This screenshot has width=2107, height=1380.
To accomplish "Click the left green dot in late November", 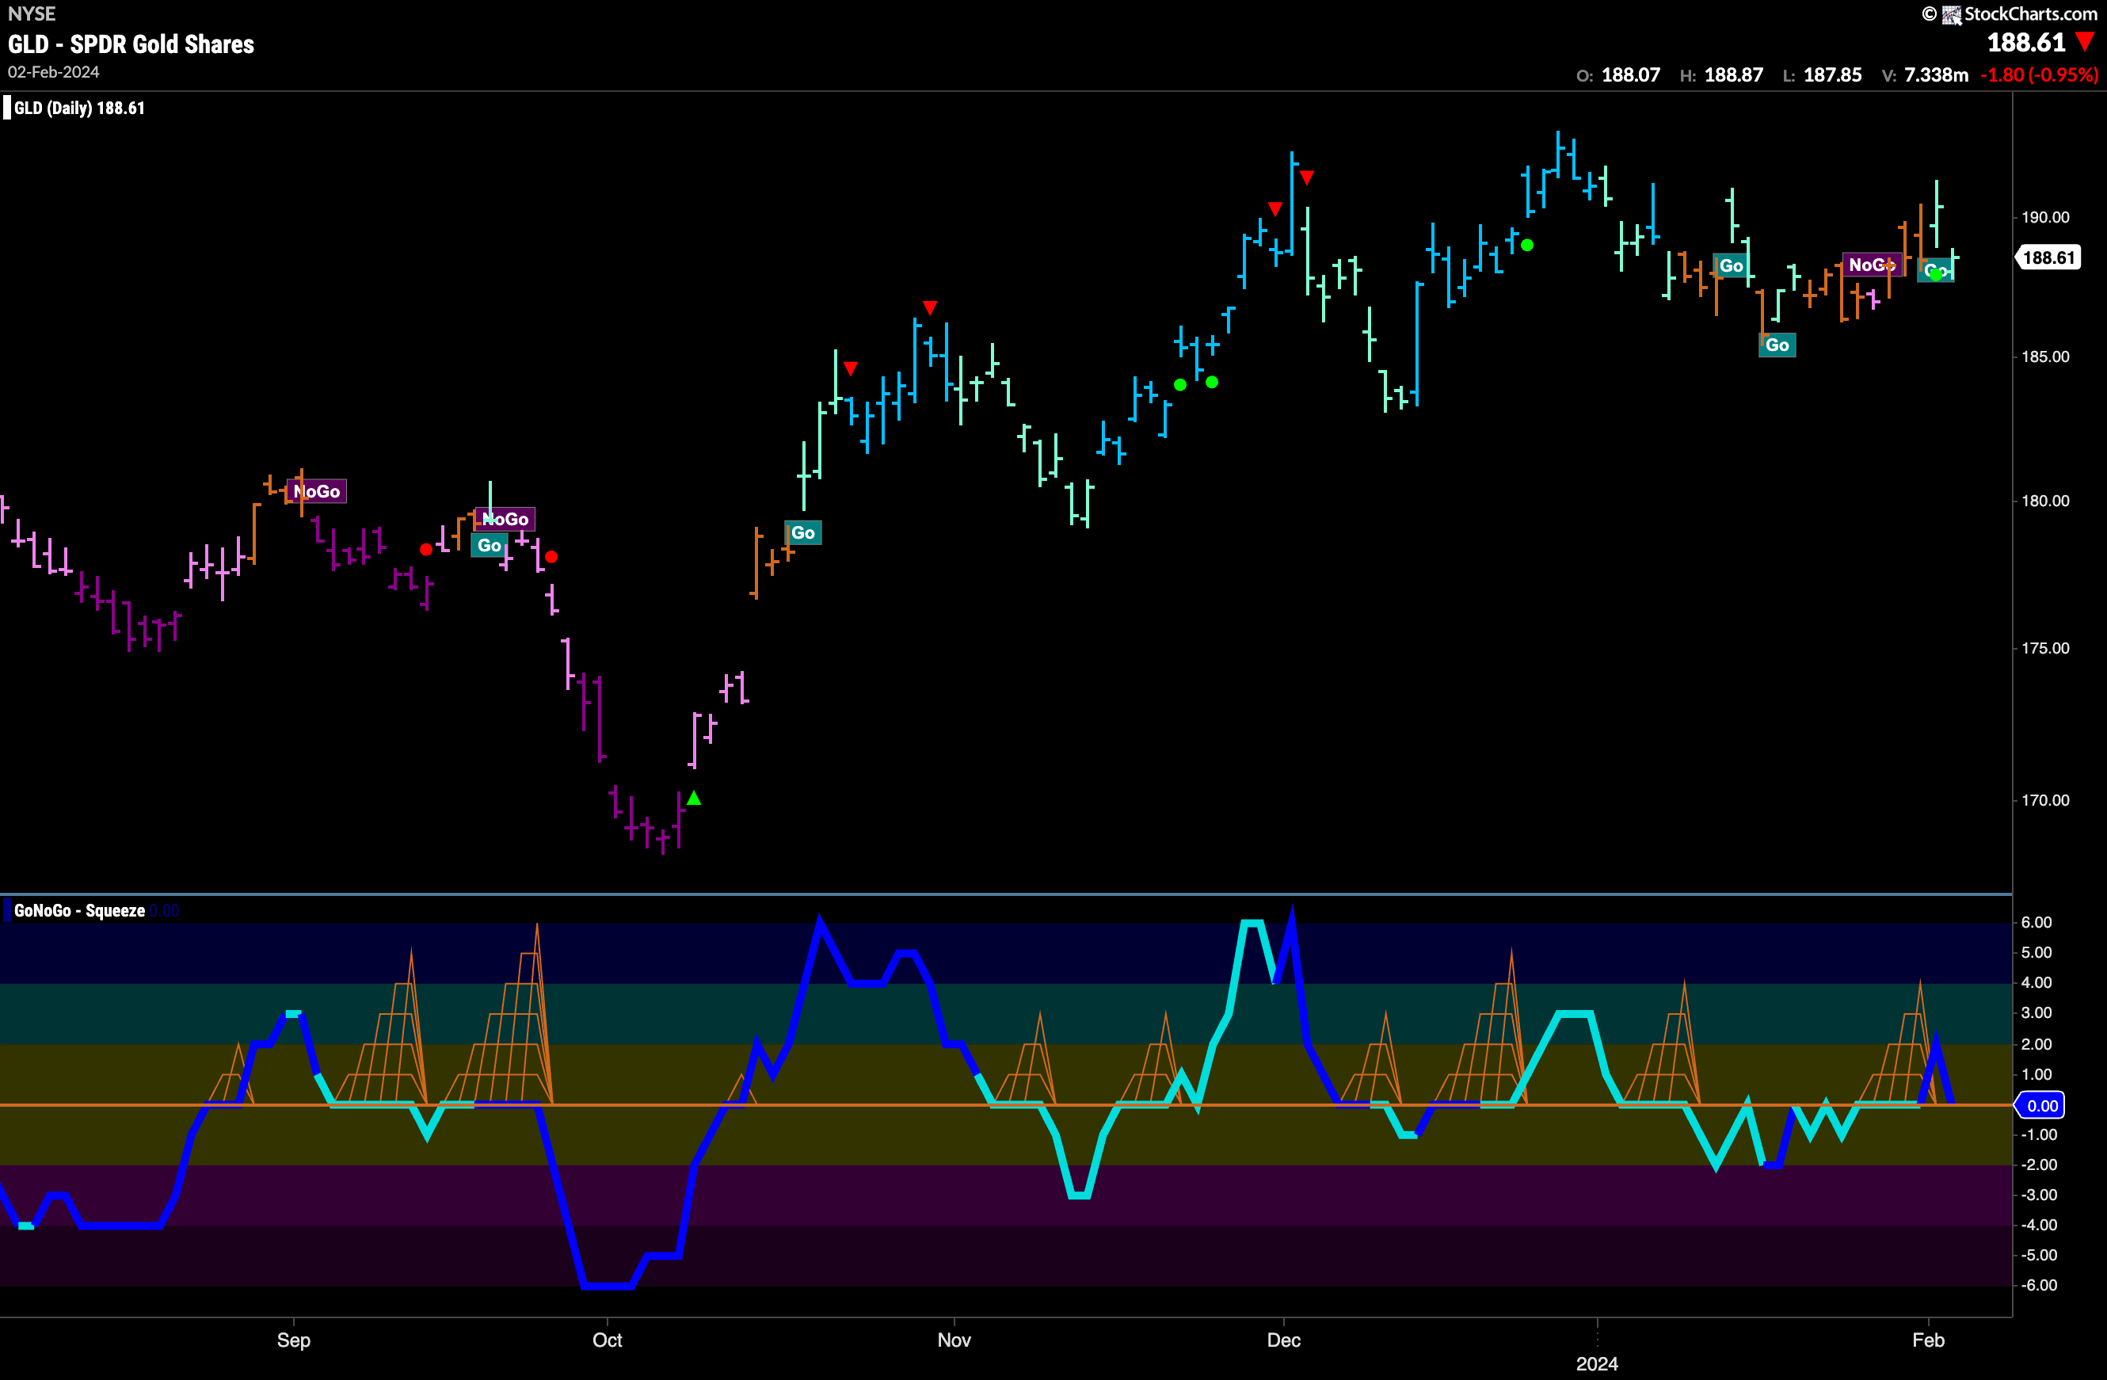I will [x=1180, y=384].
